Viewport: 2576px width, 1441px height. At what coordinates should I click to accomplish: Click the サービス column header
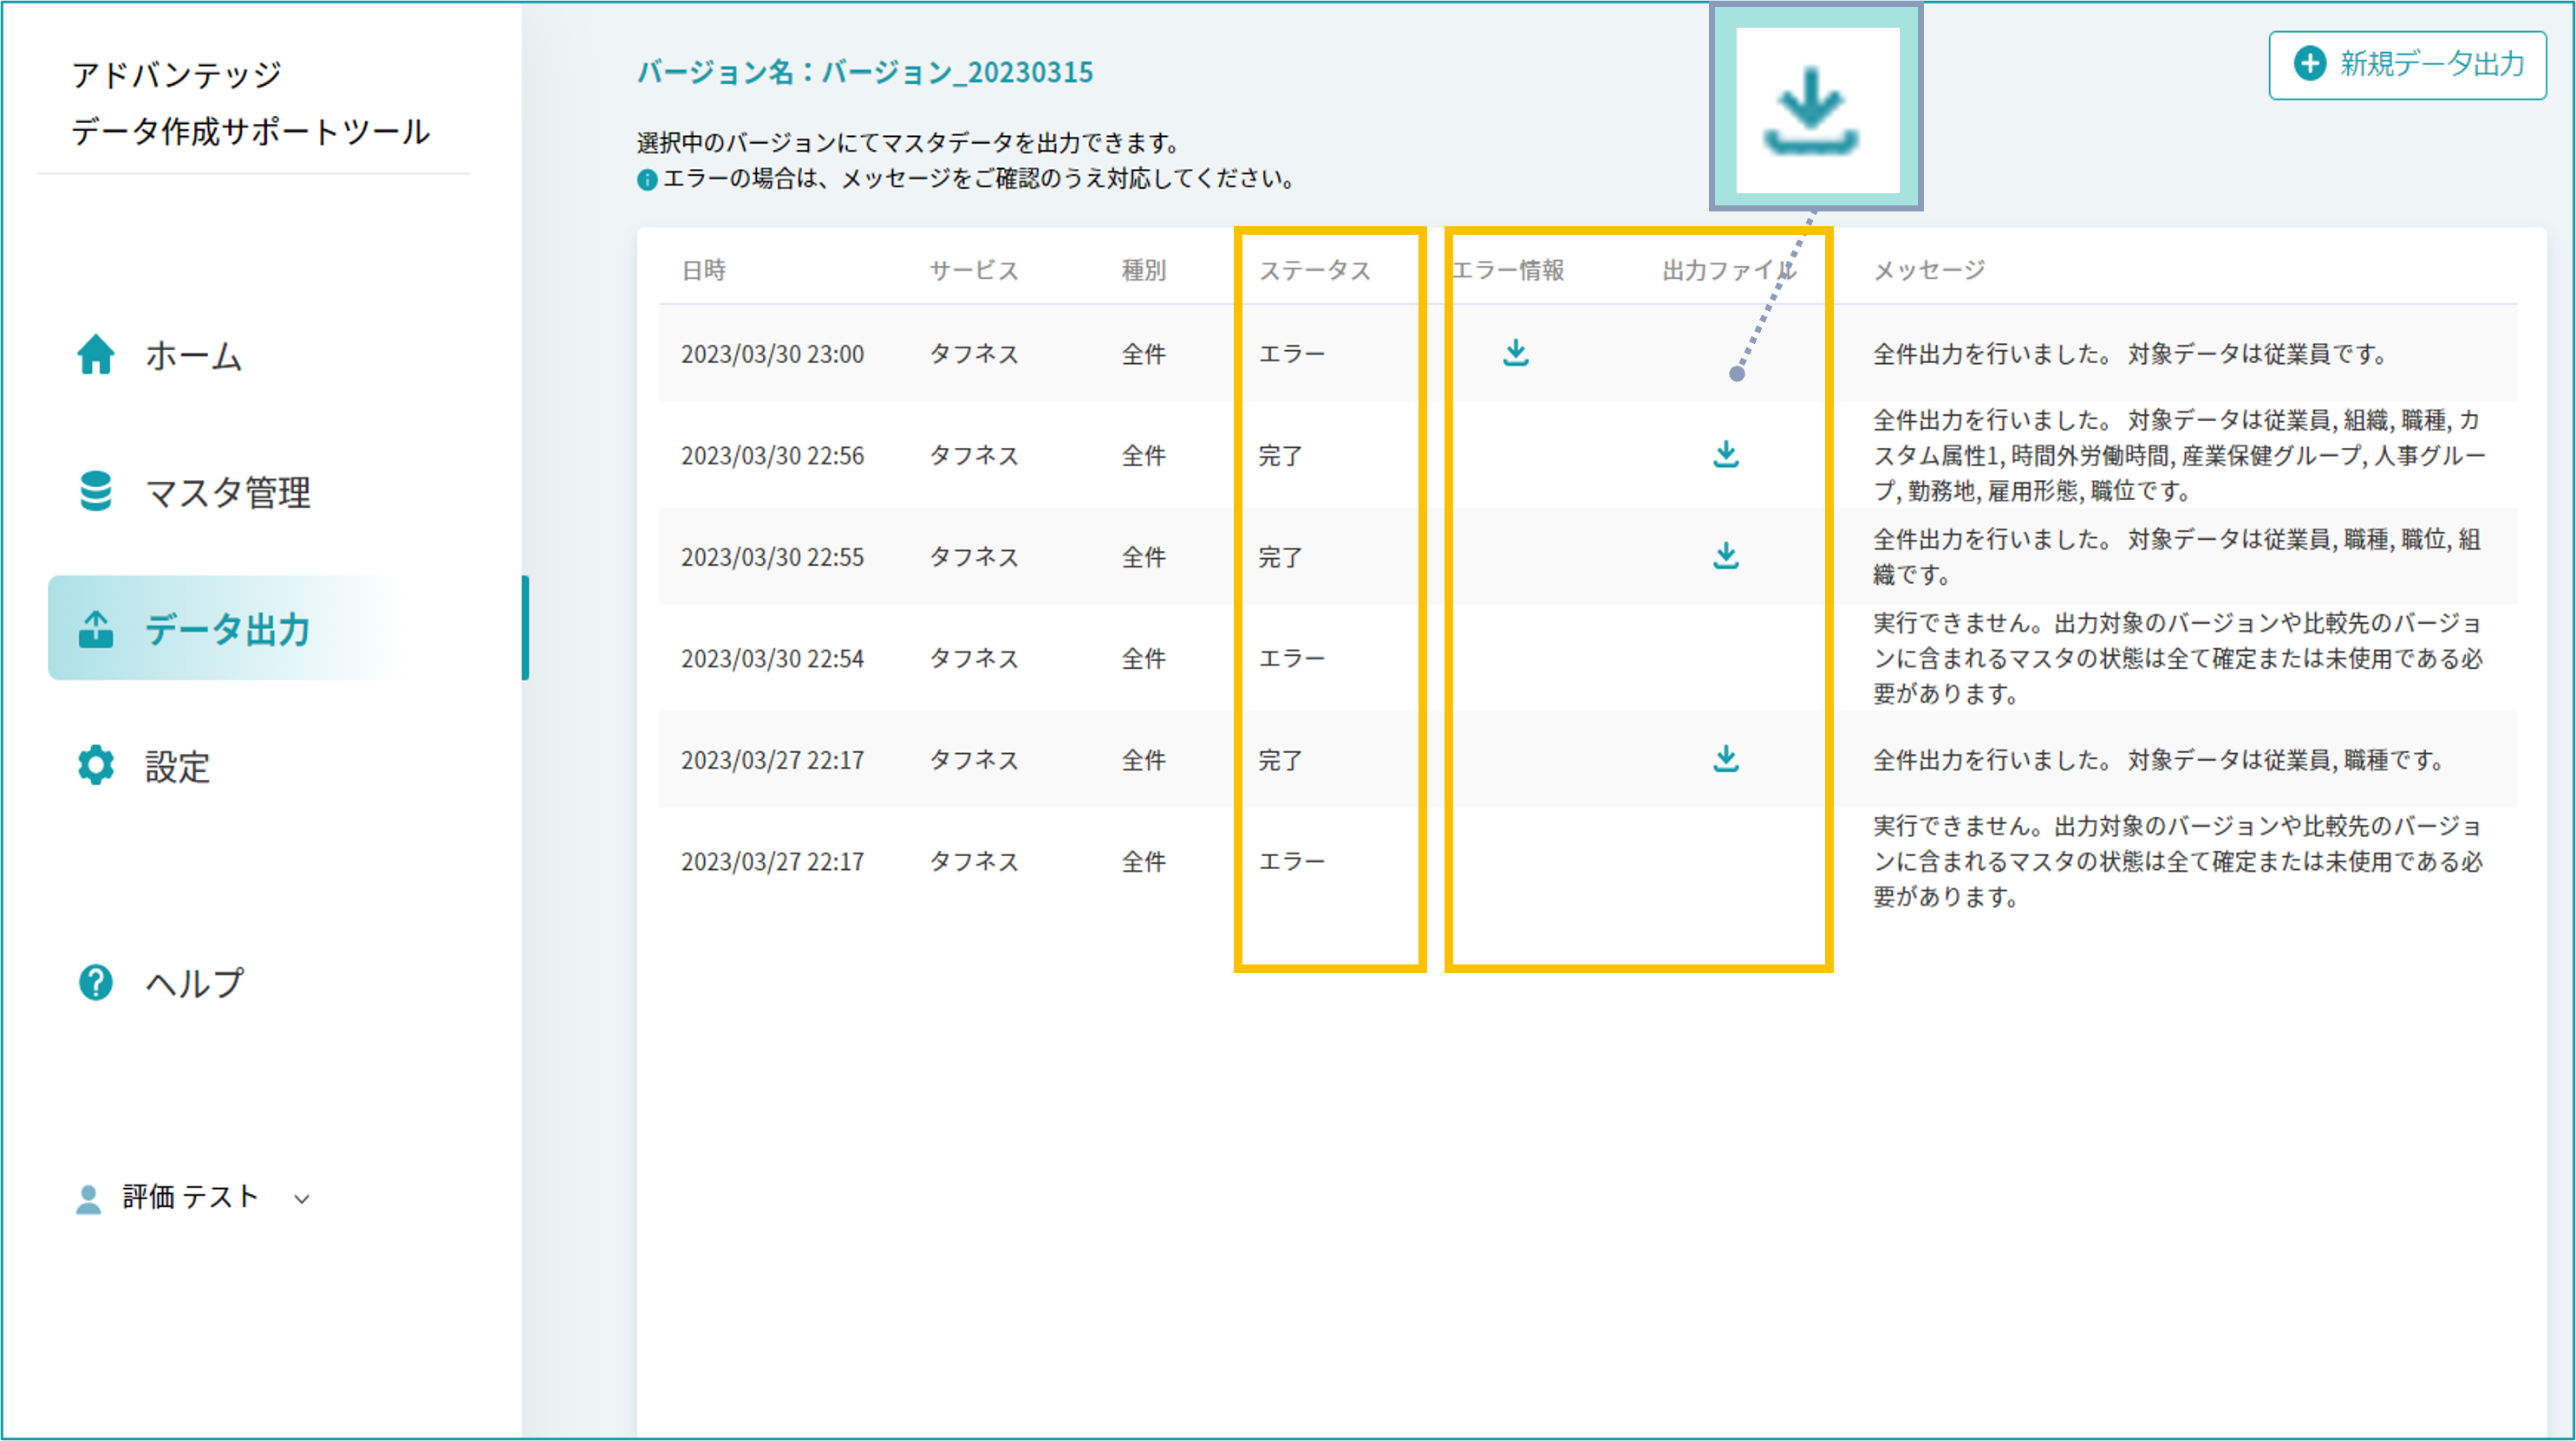(974, 271)
